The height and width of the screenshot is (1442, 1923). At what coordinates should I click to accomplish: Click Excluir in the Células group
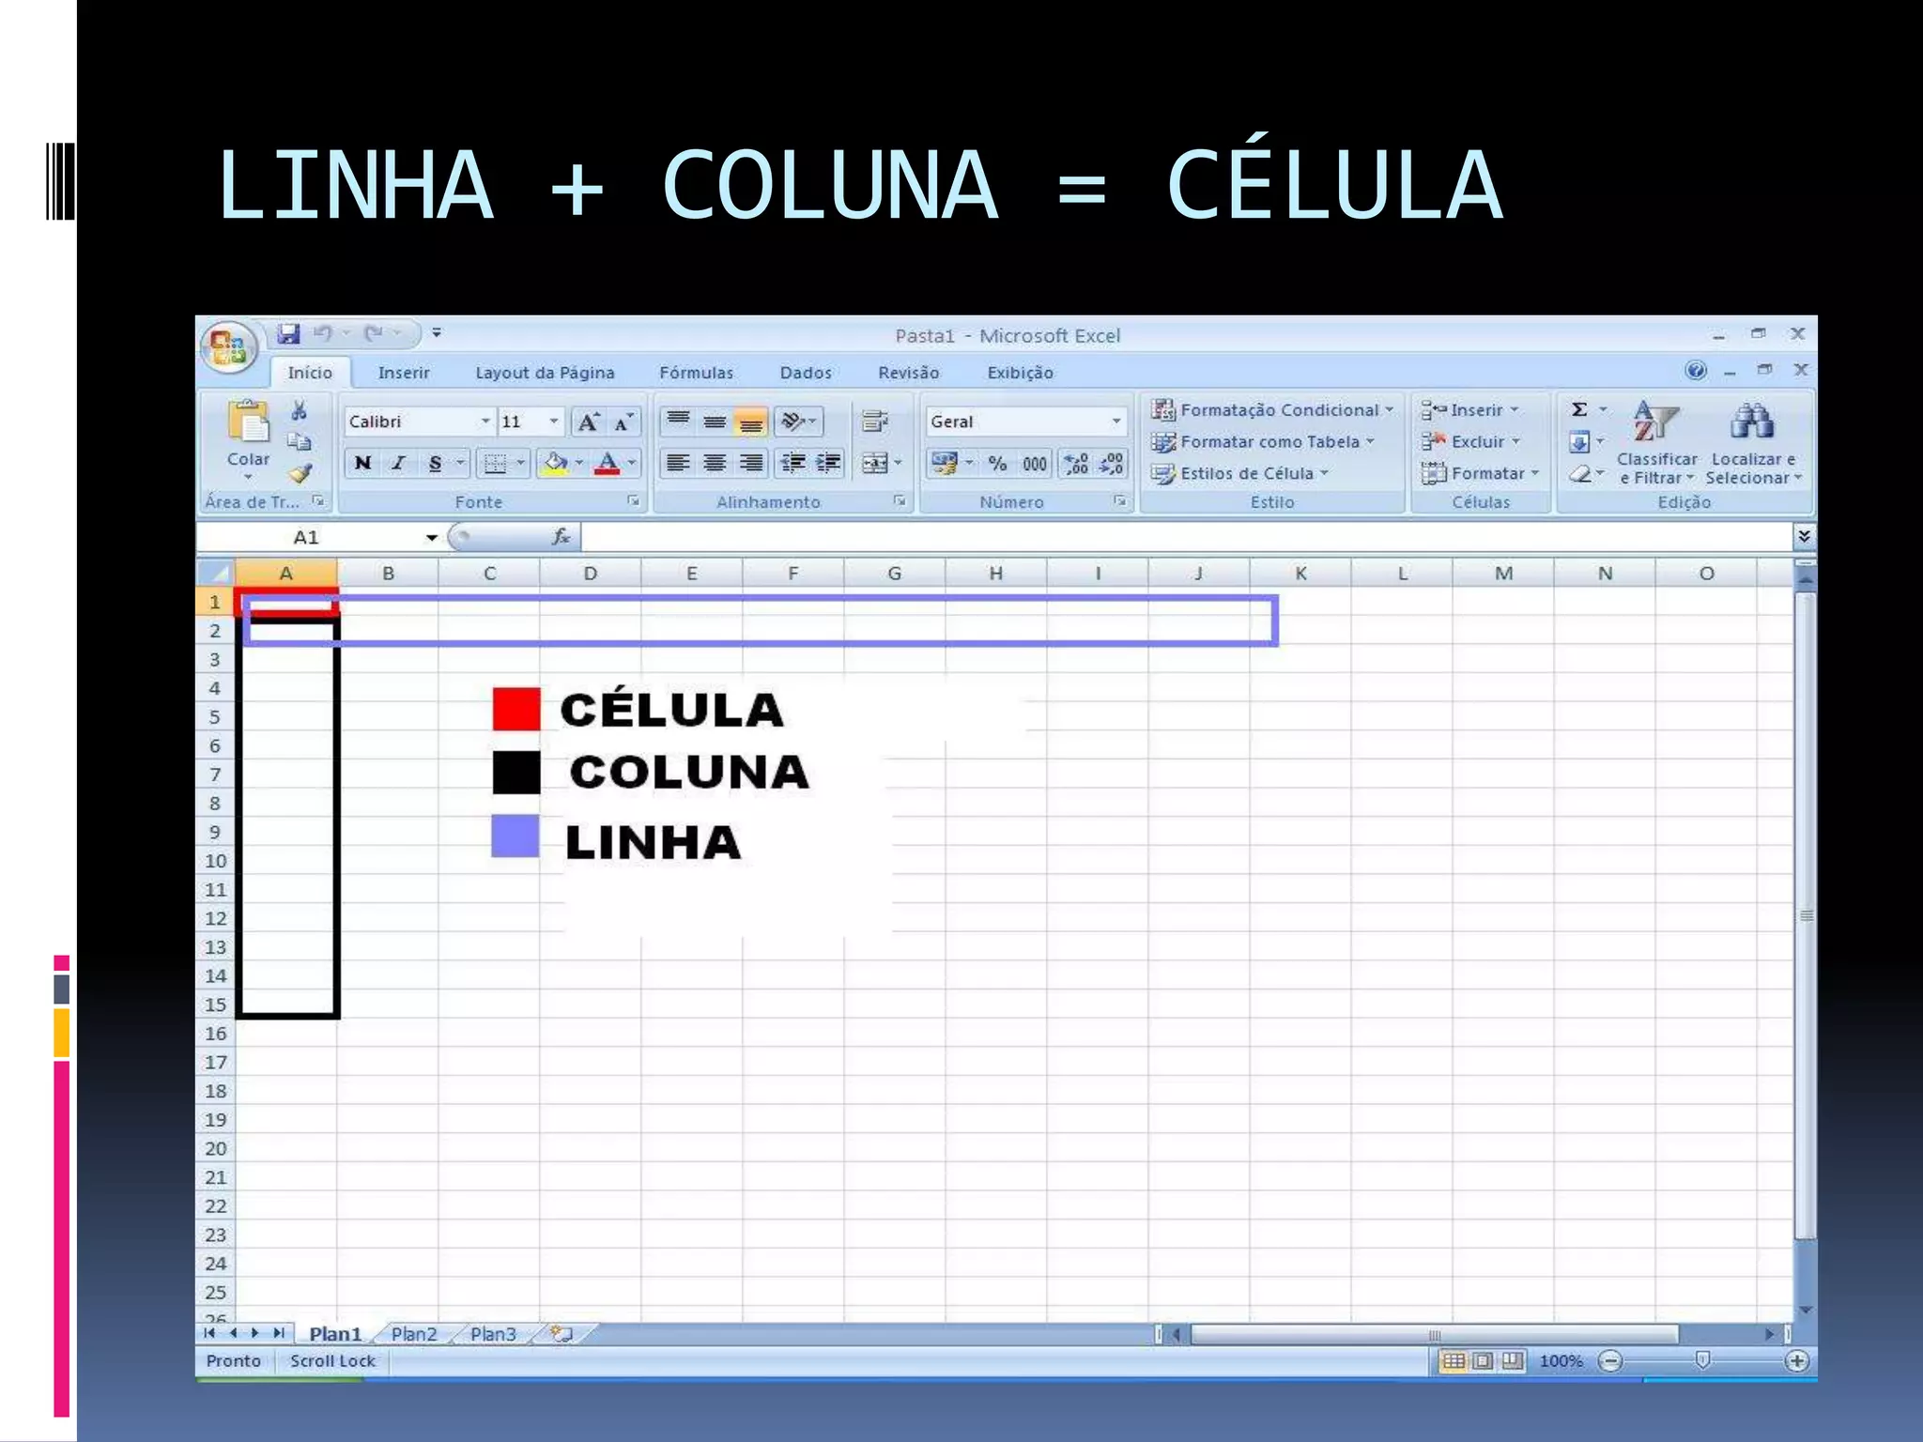pyautogui.click(x=1470, y=442)
